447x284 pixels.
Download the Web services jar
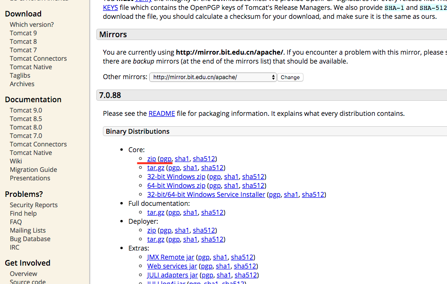tap(172, 266)
